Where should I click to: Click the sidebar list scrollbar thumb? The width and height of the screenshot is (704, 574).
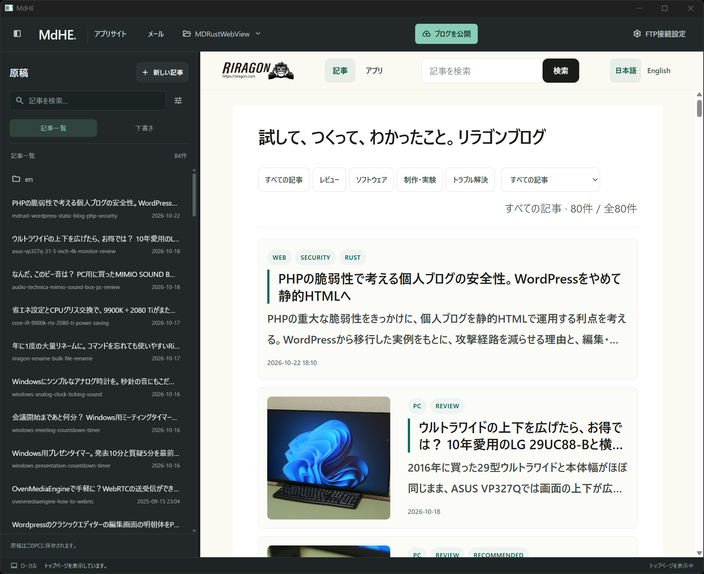pyautogui.click(x=194, y=195)
